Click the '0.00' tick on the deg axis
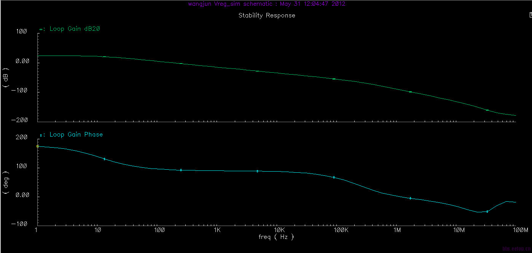This screenshot has width=532, height=253. (x=22, y=195)
